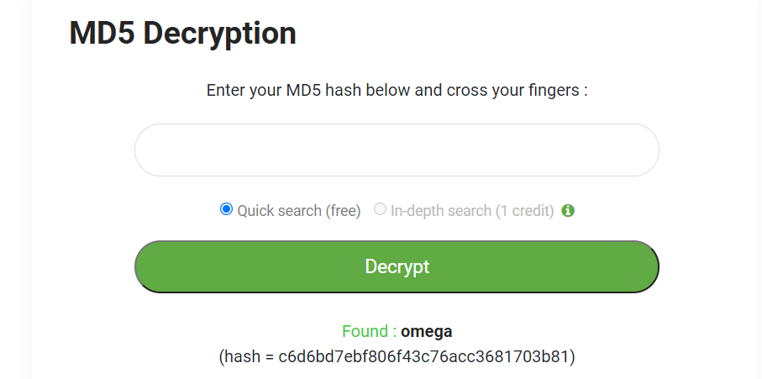Click the bold result word "omega"

coord(426,331)
